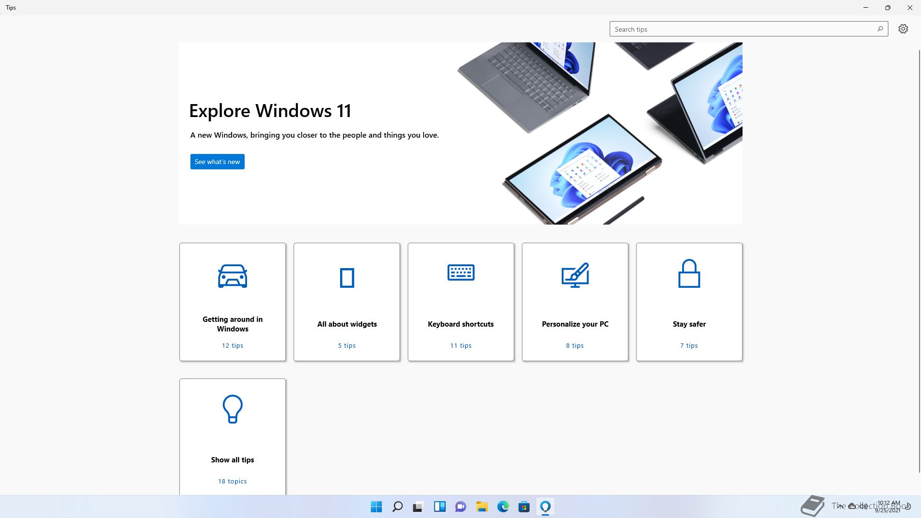Screen dimensions: 921x518
Task: Open the 11 tips link under Keyboard shortcuts
Action: pyautogui.click(x=460, y=345)
